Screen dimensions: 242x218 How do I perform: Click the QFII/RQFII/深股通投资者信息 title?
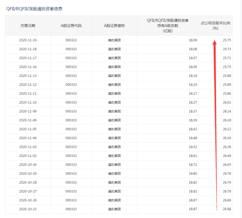[34, 9]
